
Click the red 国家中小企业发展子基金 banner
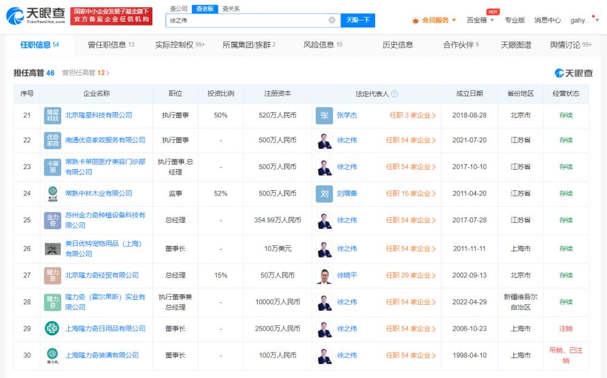[x=112, y=16]
